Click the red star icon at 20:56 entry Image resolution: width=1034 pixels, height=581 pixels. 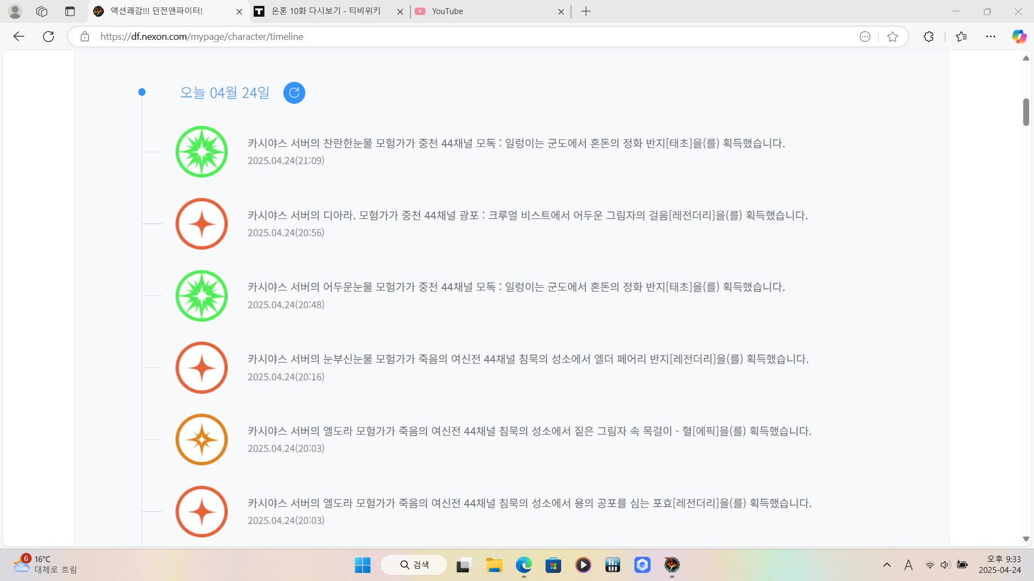tap(202, 224)
